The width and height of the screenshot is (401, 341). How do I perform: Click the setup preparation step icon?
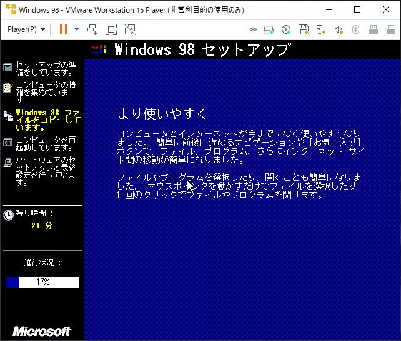click(7, 68)
